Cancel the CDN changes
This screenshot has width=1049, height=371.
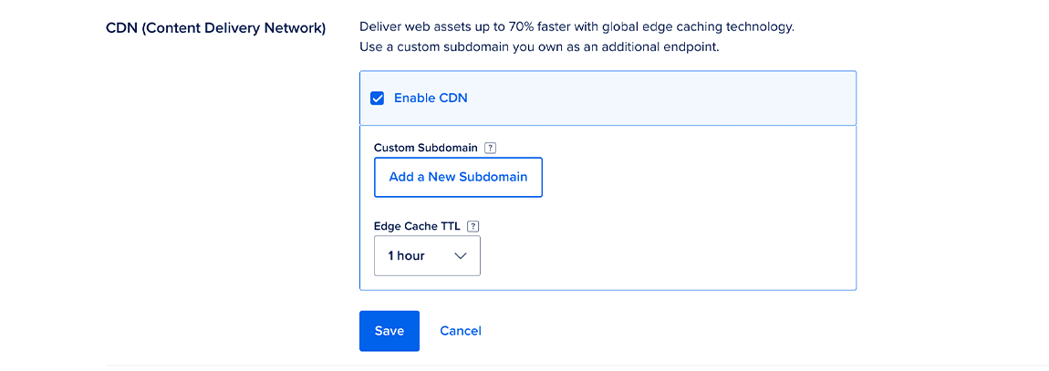point(460,331)
